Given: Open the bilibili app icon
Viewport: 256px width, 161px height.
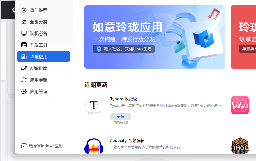Looking at the screenshot, I should point(240,105).
